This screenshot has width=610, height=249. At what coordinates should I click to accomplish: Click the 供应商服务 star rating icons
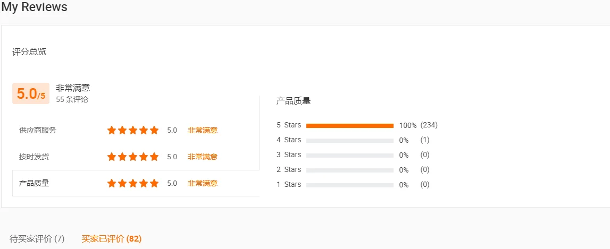coord(133,130)
